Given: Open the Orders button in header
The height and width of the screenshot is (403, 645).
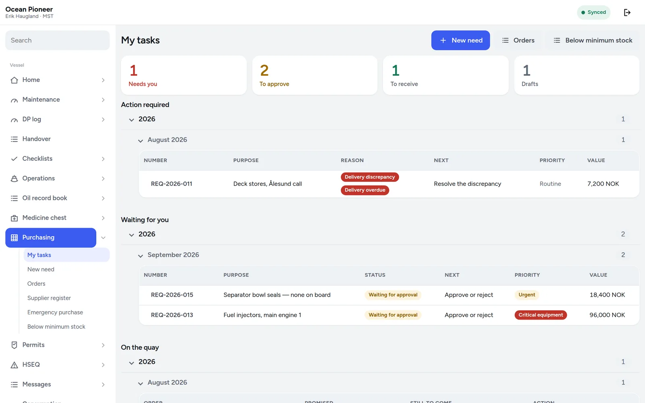Looking at the screenshot, I should 518,40.
